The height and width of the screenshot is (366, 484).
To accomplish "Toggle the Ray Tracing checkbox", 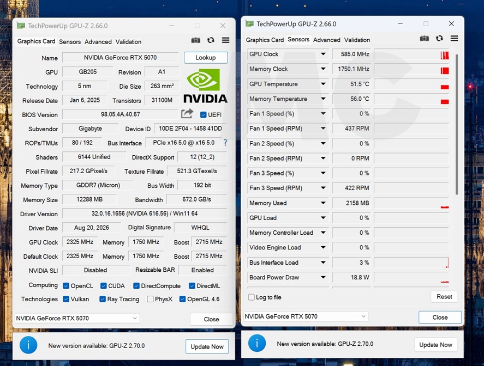I will coord(103,299).
